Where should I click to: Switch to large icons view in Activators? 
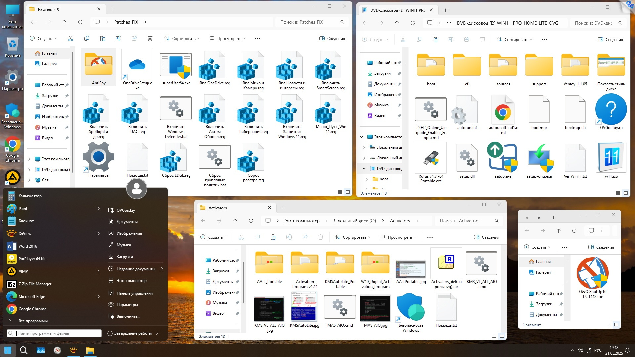(502, 337)
